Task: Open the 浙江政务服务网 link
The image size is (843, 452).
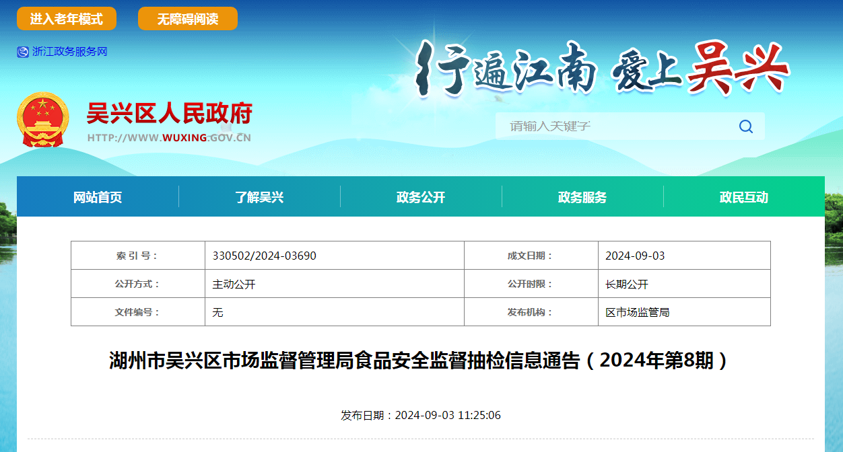Action: [70, 52]
